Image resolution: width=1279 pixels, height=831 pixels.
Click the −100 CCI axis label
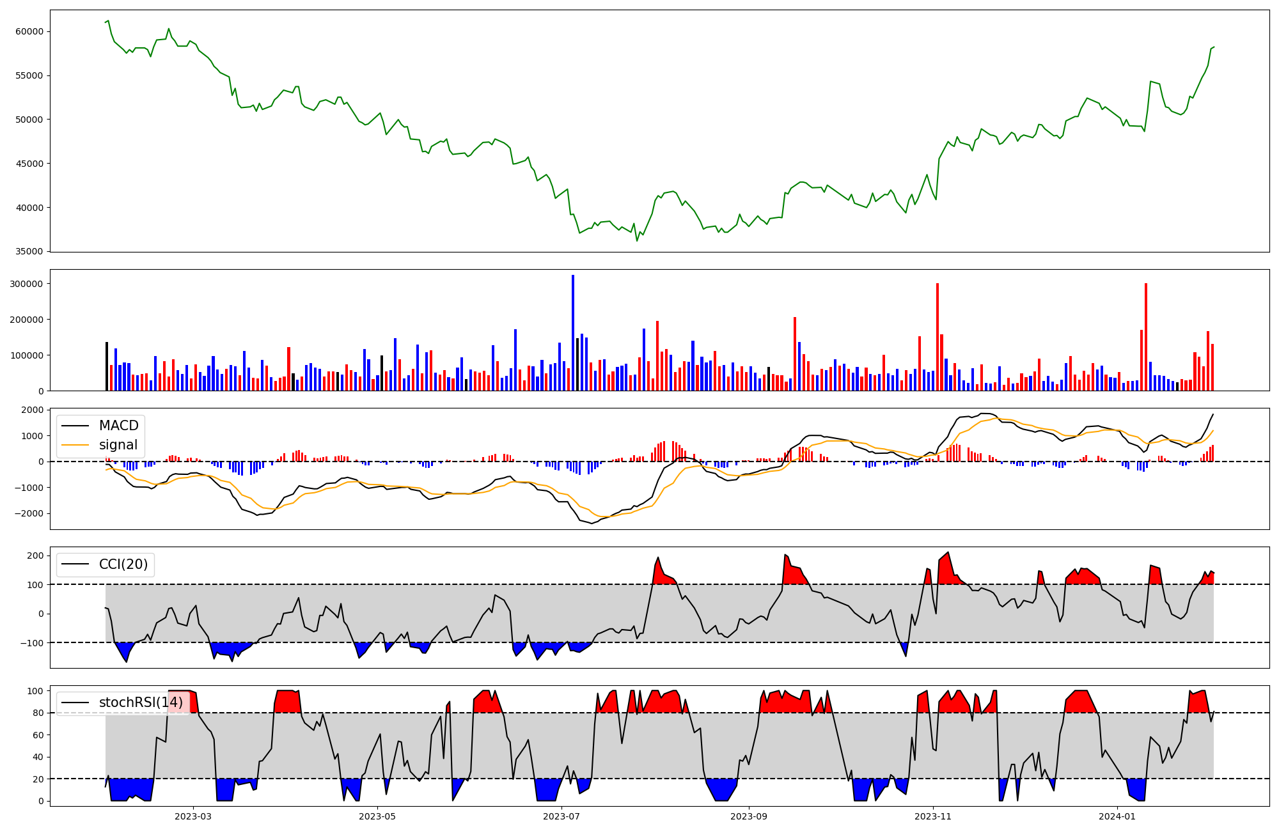click(x=31, y=642)
